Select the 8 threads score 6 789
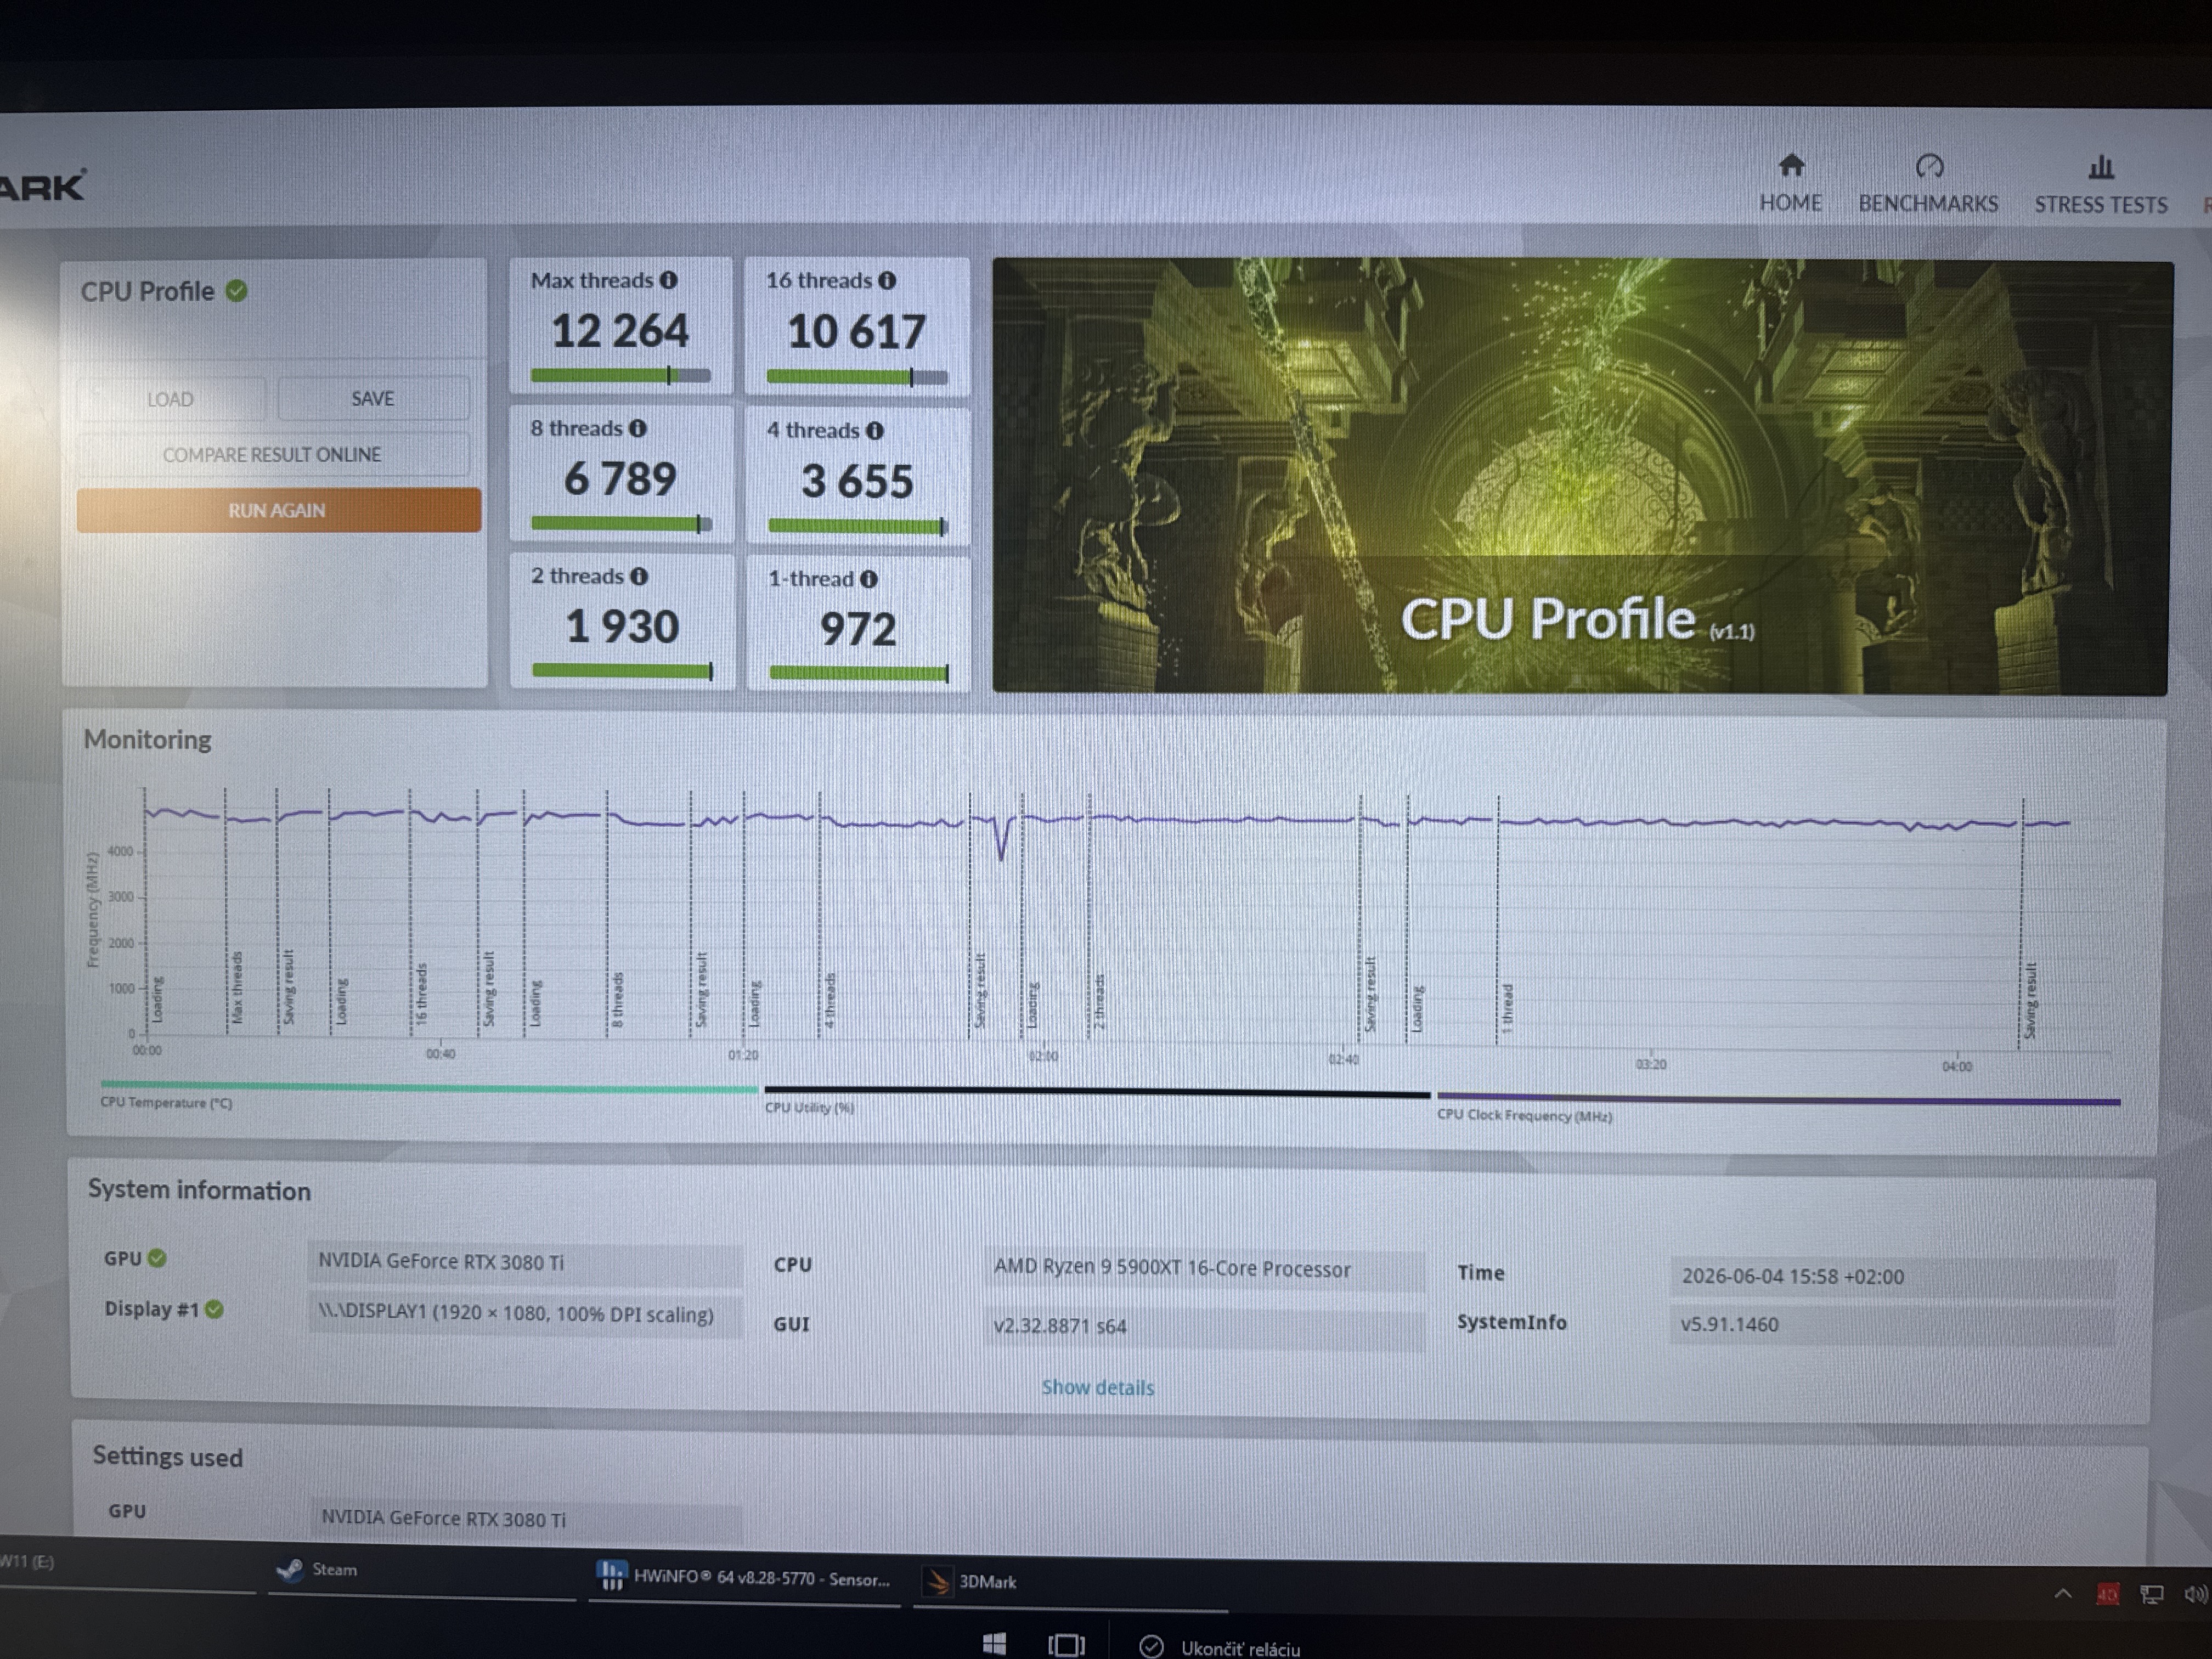Viewport: 2212px width, 1659px height. pos(621,479)
